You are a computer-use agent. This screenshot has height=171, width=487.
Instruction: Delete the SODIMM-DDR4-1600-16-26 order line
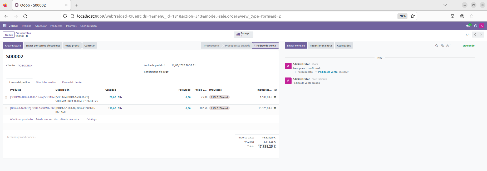click(275, 97)
